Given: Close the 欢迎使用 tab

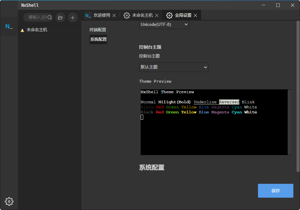Looking at the screenshot, I should (x=114, y=15).
